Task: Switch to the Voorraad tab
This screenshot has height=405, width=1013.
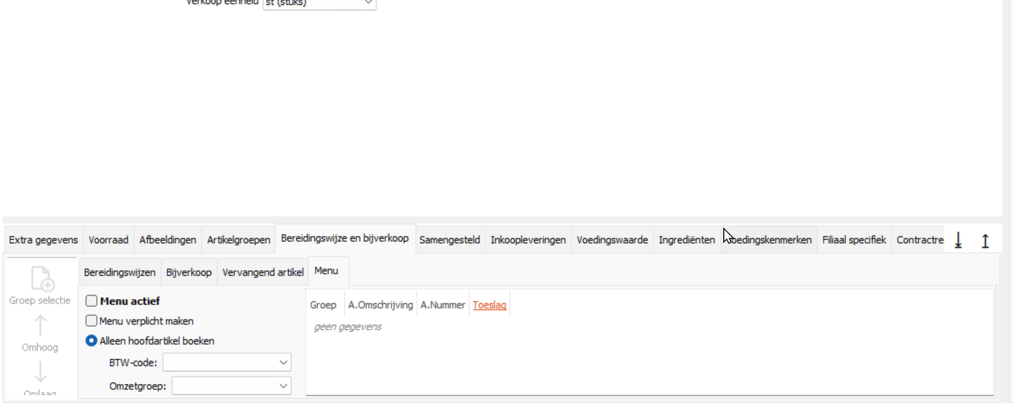Action: (x=108, y=240)
